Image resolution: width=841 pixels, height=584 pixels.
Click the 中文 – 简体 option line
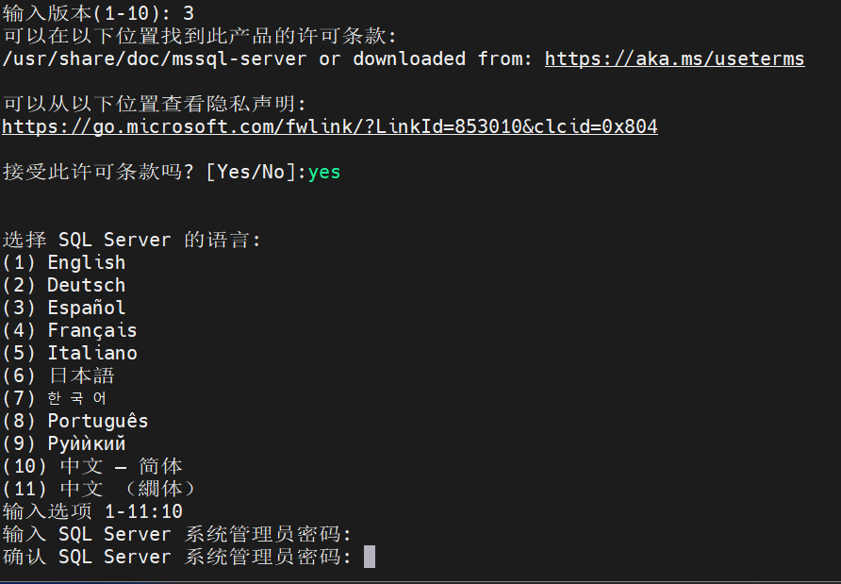tap(92, 466)
